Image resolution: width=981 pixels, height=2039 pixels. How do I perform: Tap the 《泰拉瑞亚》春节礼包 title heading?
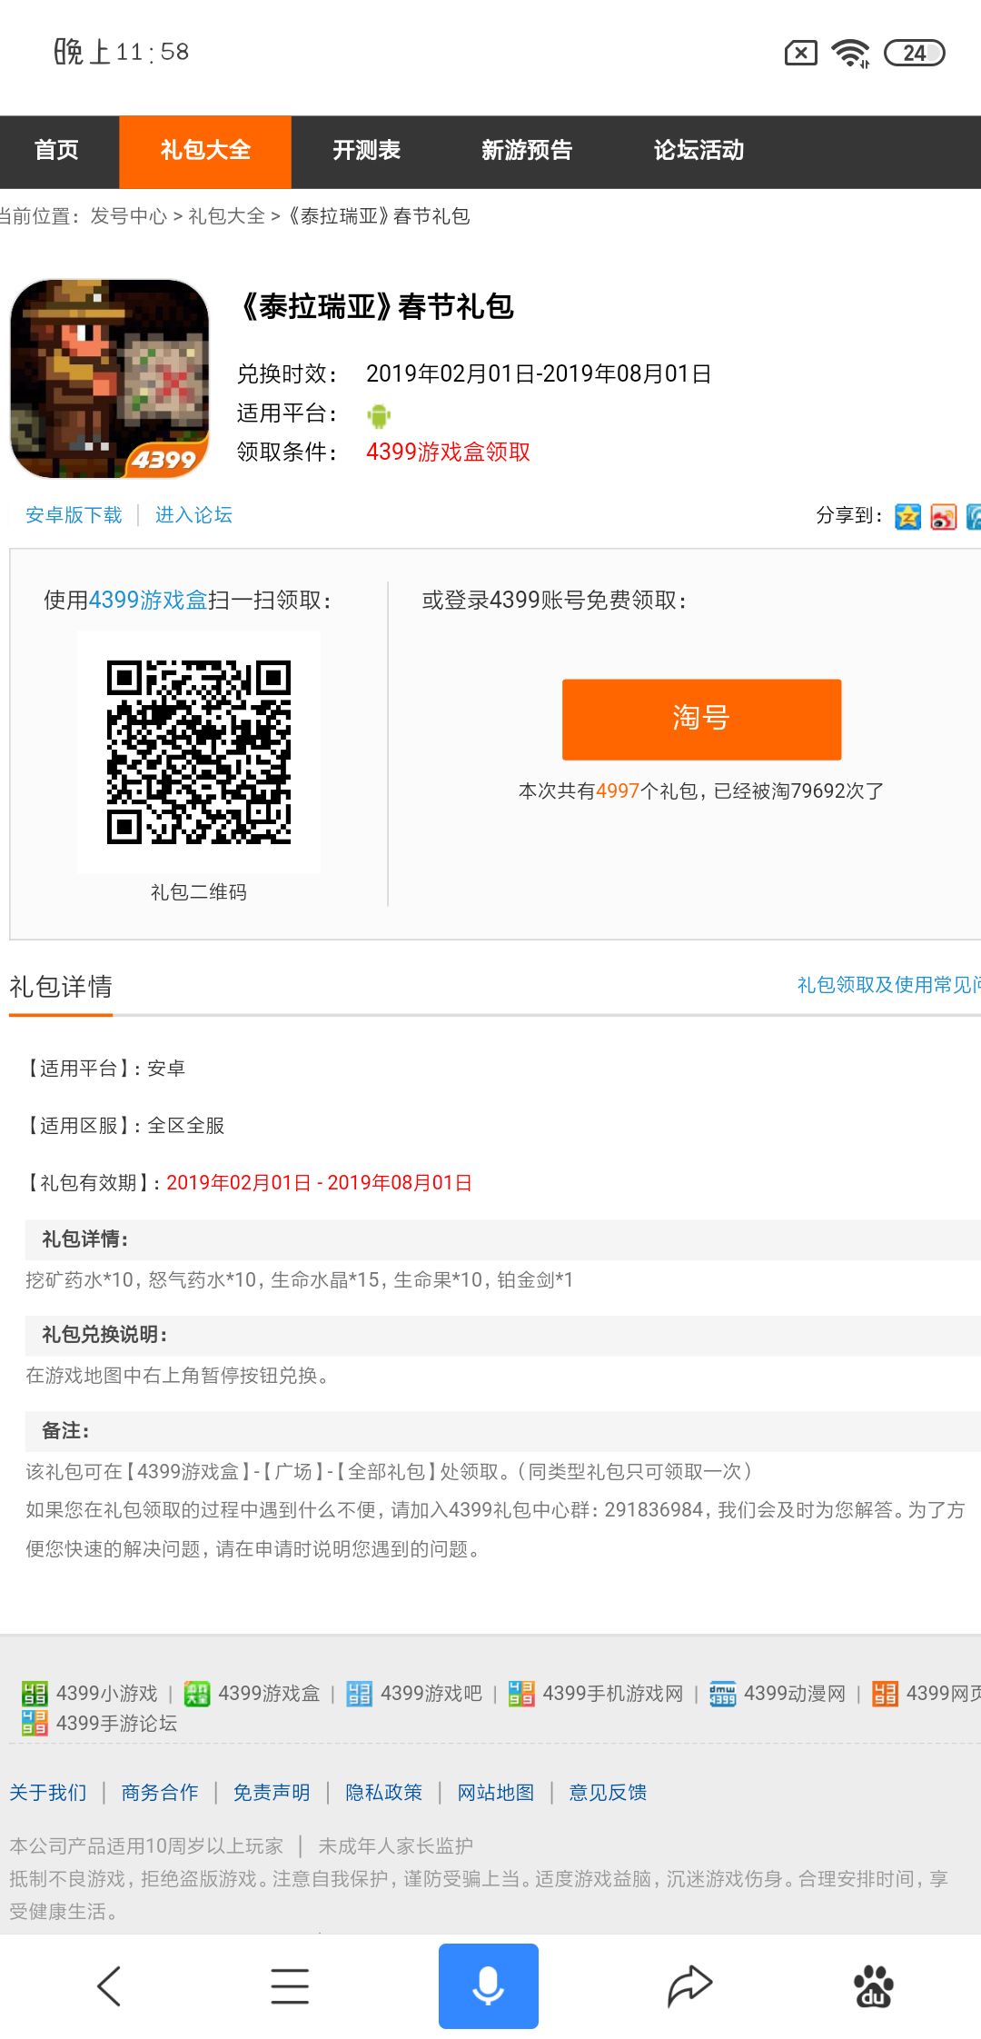(x=376, y=307)
